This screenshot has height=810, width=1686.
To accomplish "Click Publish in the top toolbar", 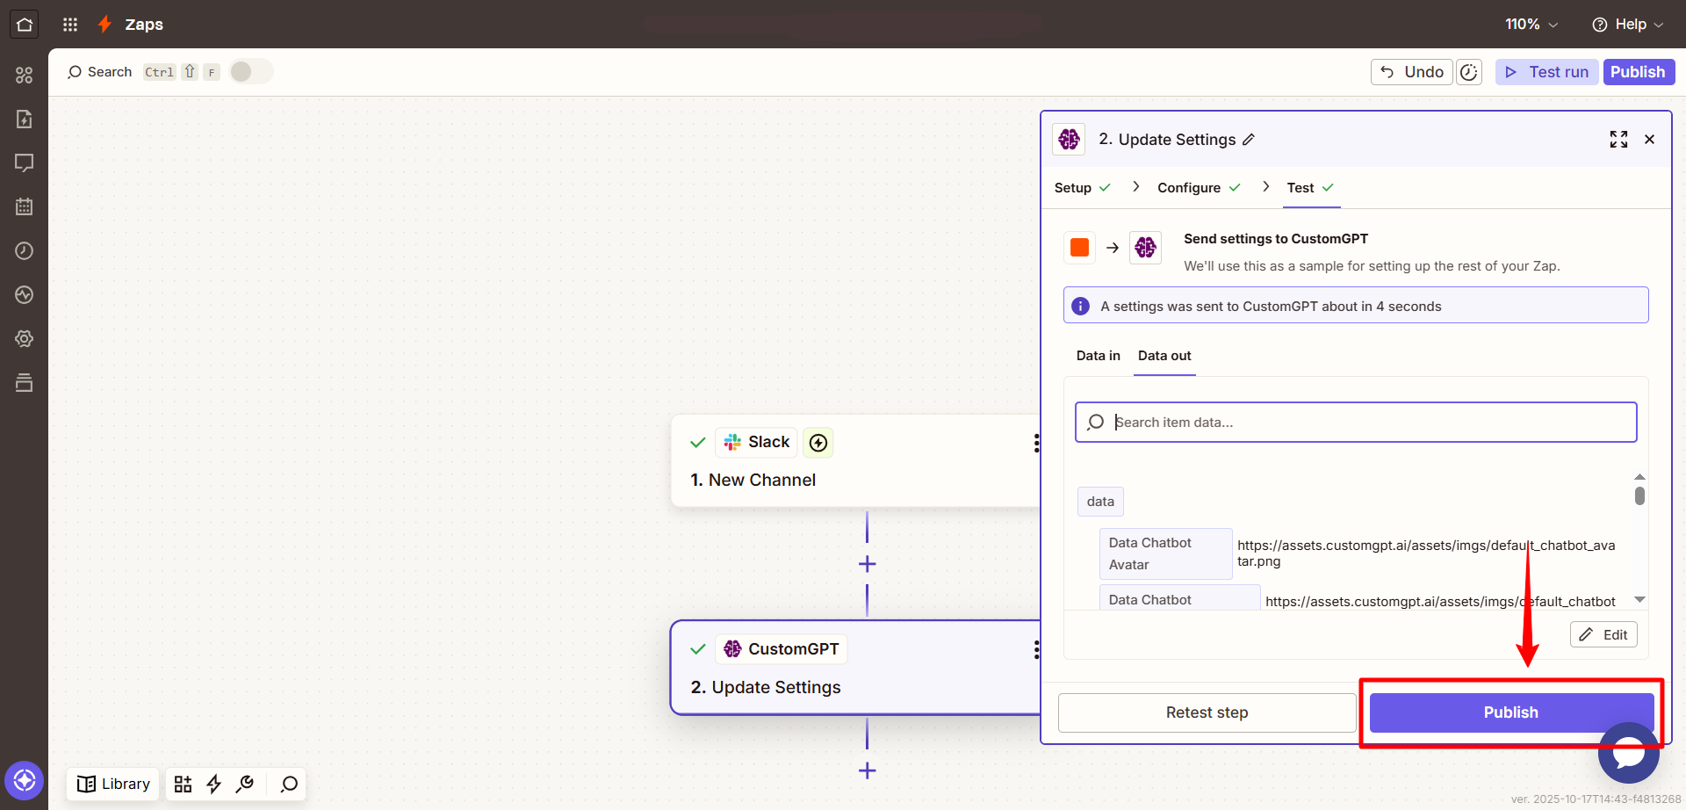I will [x=1638, y=72].
